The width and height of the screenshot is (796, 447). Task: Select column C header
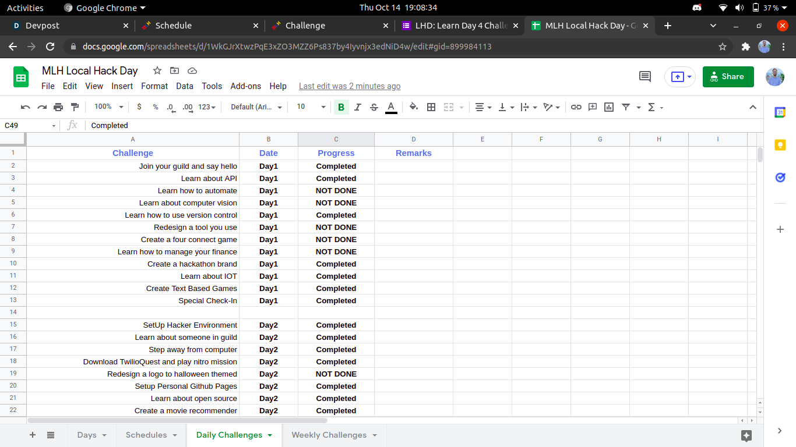[x=336, y=139]
